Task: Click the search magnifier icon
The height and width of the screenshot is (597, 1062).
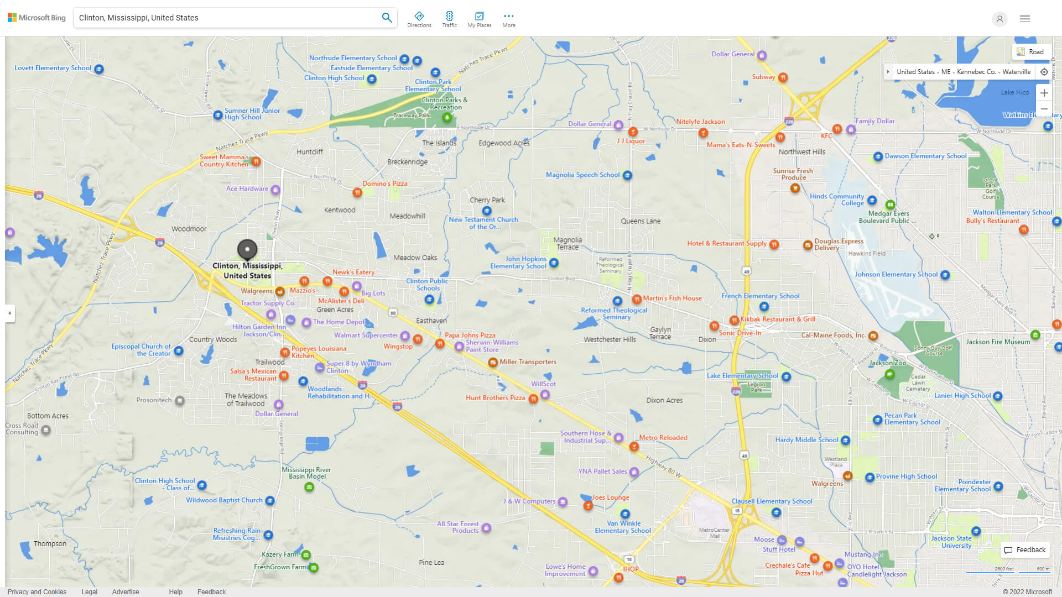Action: (387, 17)
